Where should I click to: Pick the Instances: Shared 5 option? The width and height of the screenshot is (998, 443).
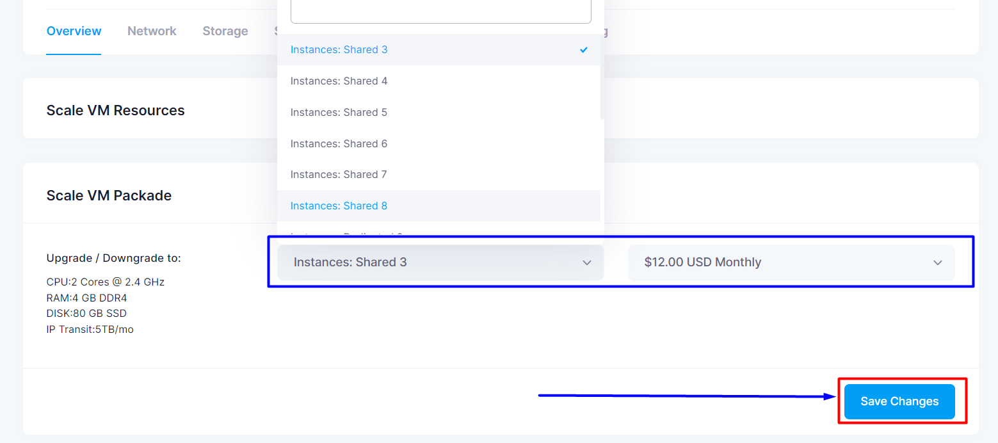click(x=439, y=112)
